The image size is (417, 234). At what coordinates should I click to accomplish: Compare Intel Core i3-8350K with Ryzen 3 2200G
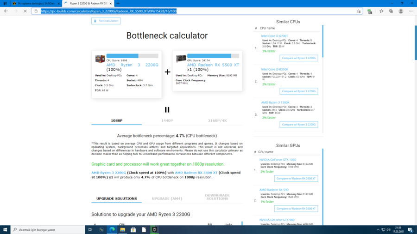pyautogui.click(x=299, y=91)
